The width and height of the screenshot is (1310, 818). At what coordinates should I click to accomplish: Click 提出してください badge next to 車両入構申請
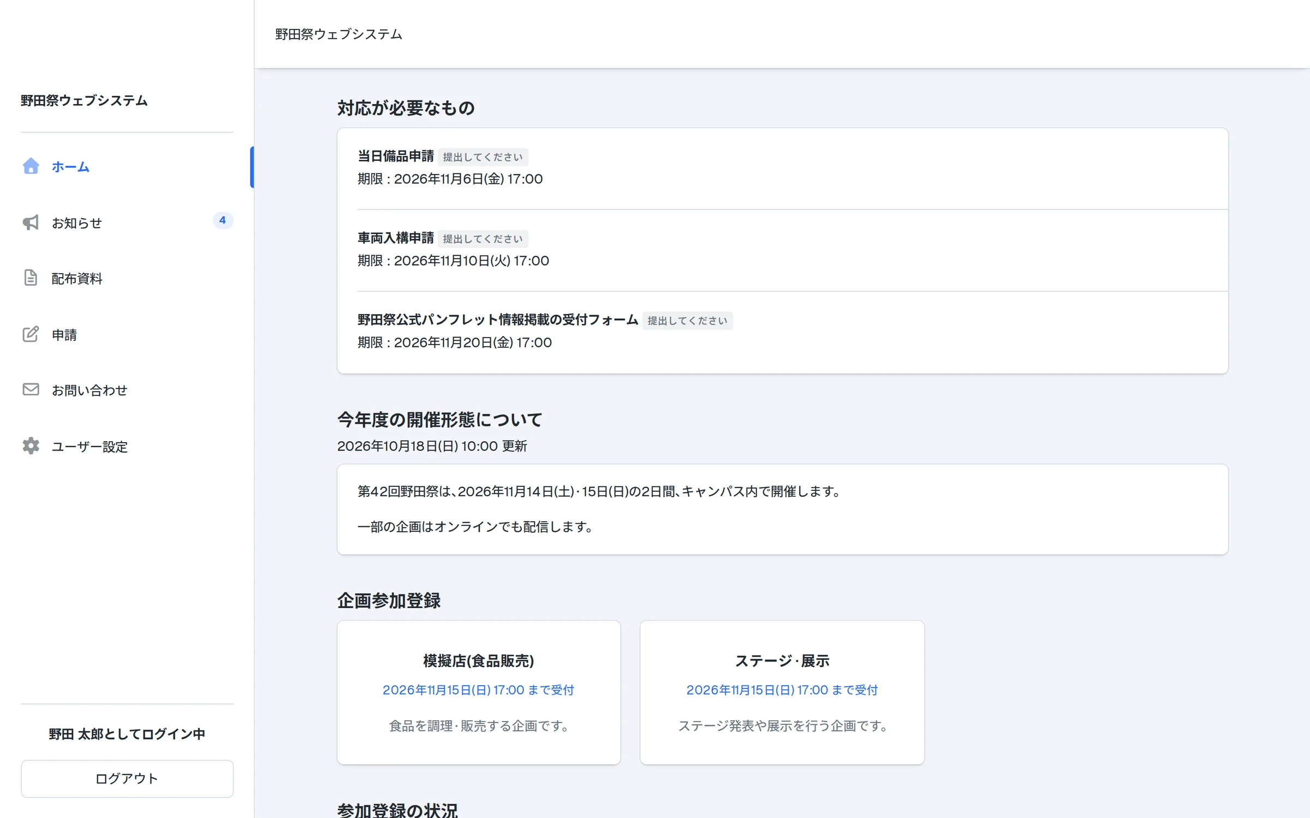click(483, 239)
